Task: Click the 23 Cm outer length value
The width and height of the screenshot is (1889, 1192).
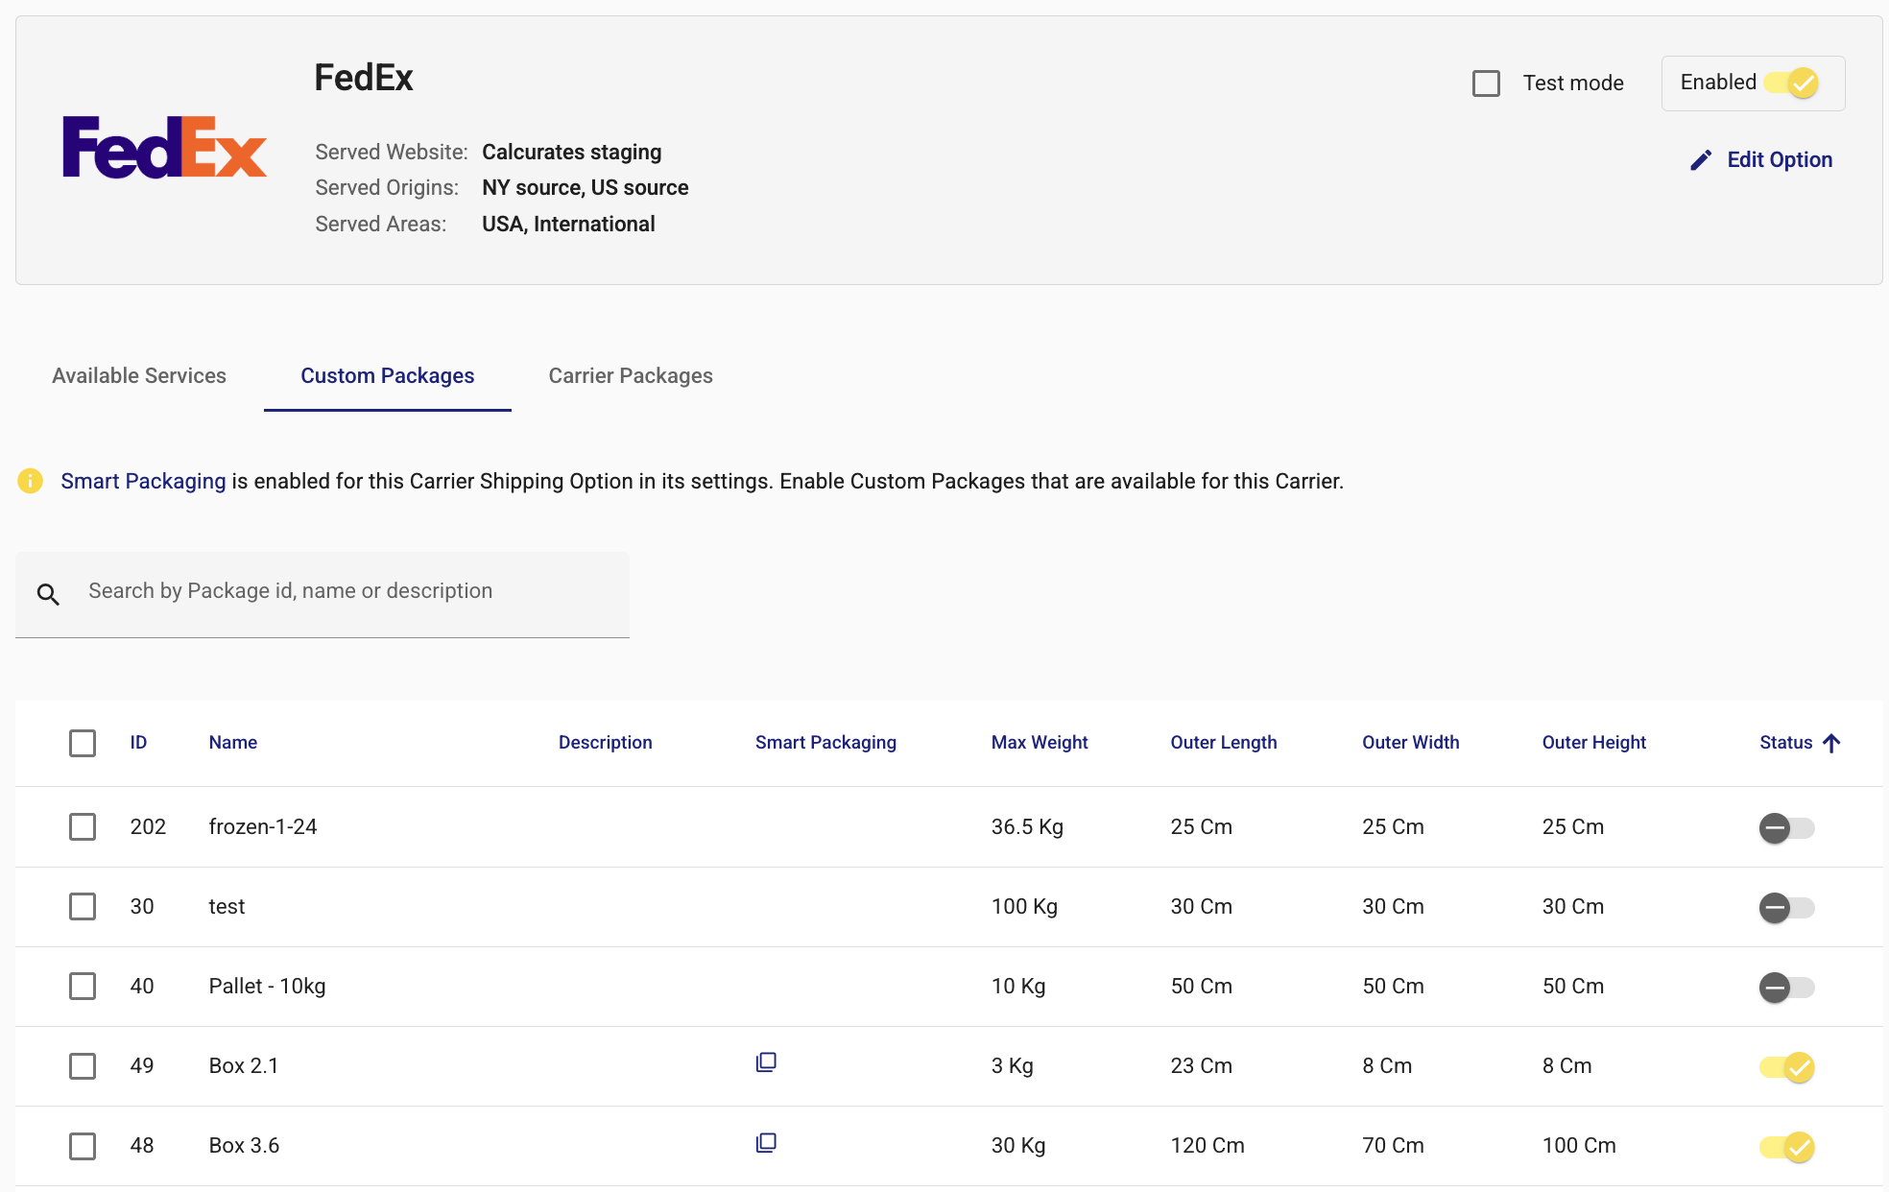Action: point(1201,1066)
